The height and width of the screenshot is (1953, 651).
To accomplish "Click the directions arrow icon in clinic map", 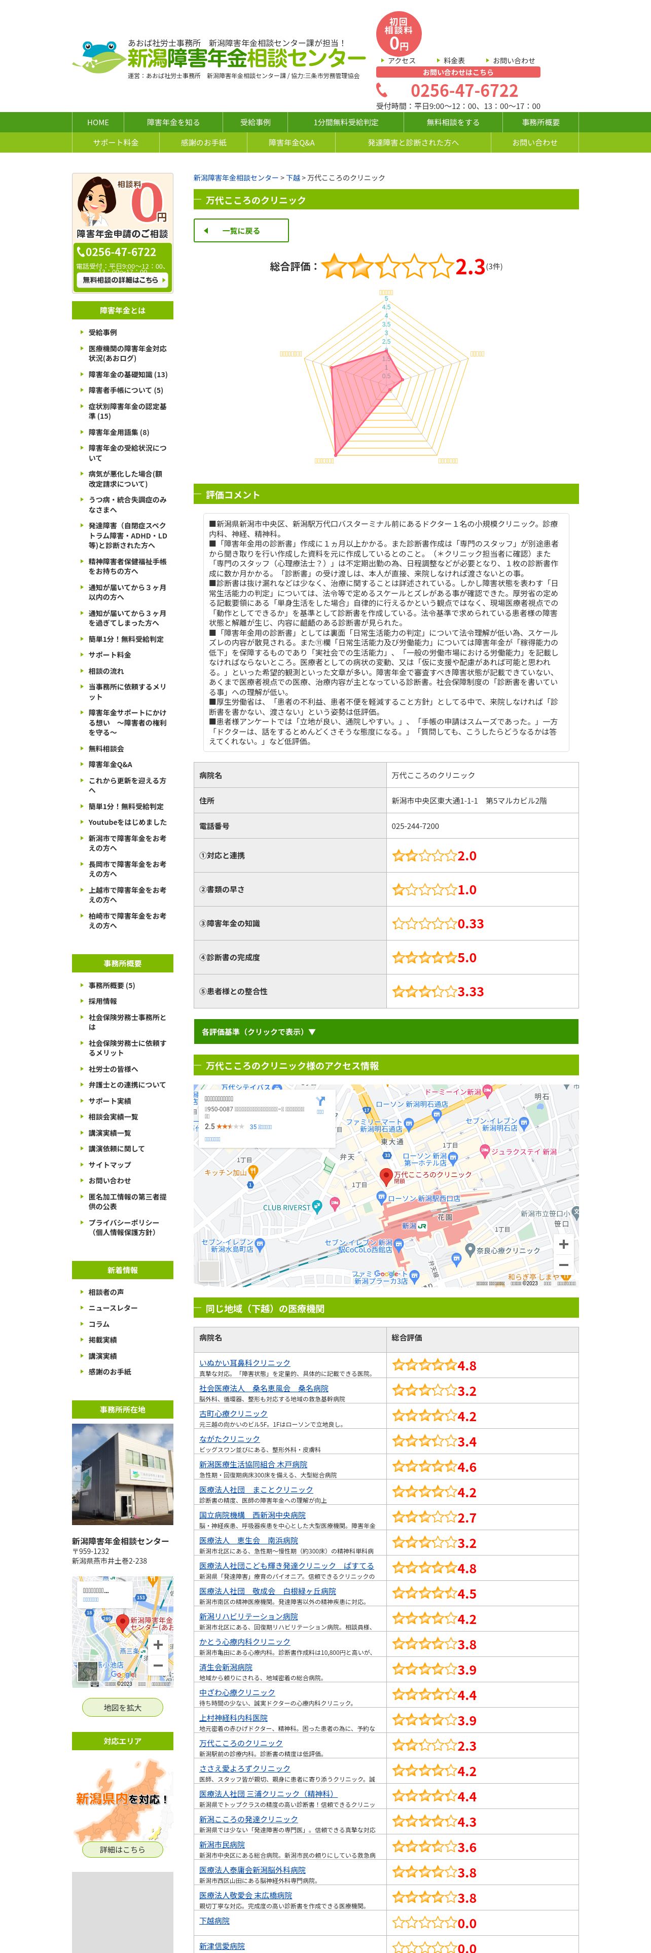I will tap(320, 1101).
